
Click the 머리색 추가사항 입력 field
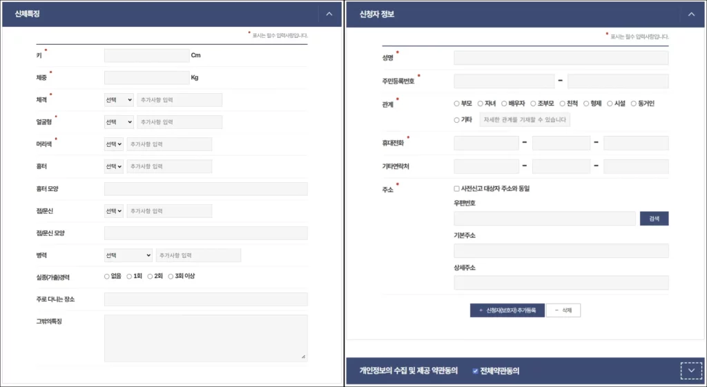170,144
